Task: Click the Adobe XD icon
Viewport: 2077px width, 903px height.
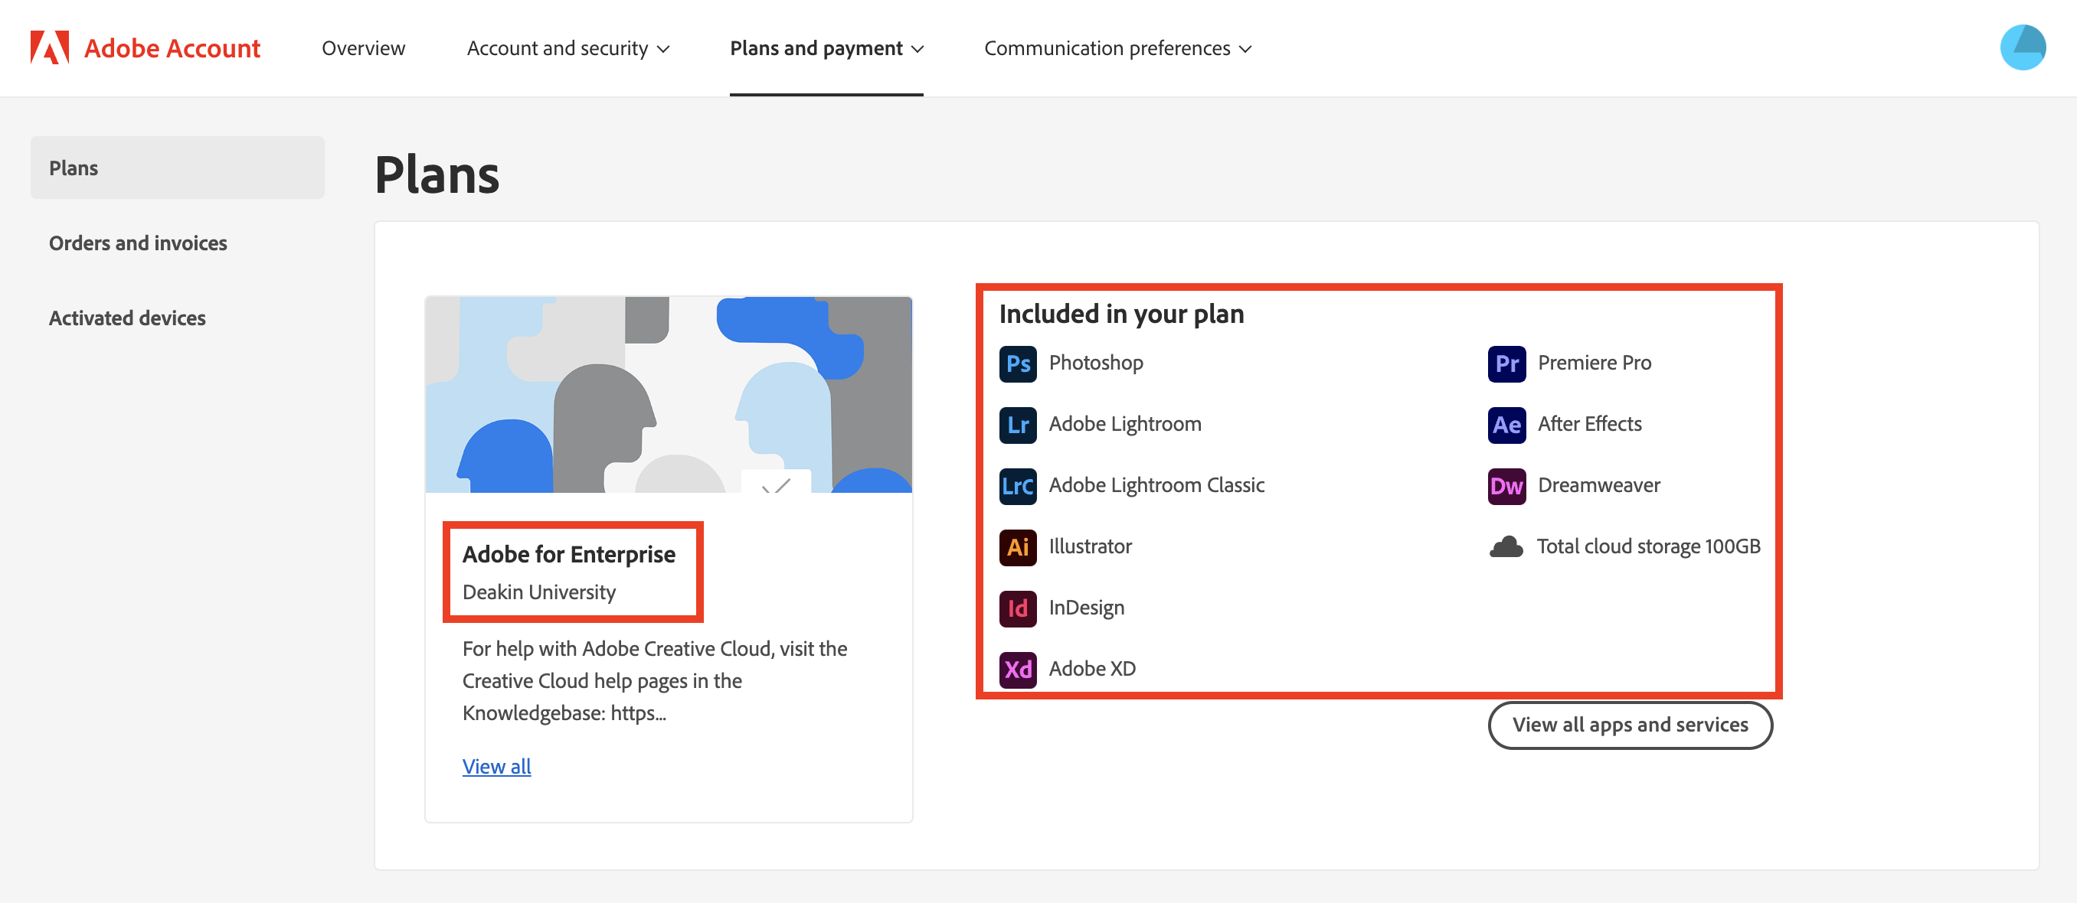Action: coord(1018,670)
